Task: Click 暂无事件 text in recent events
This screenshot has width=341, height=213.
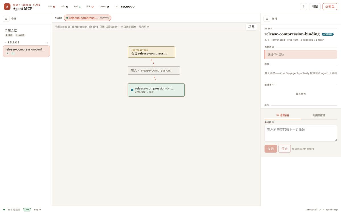Action: click(301, 94)
